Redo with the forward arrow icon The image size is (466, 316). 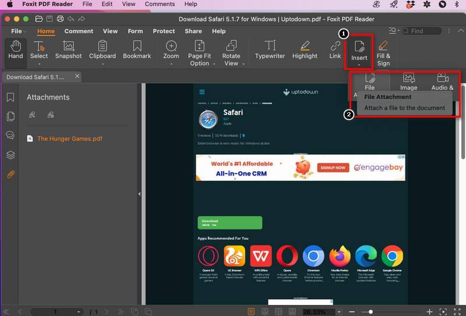click(x=82, y=19)
